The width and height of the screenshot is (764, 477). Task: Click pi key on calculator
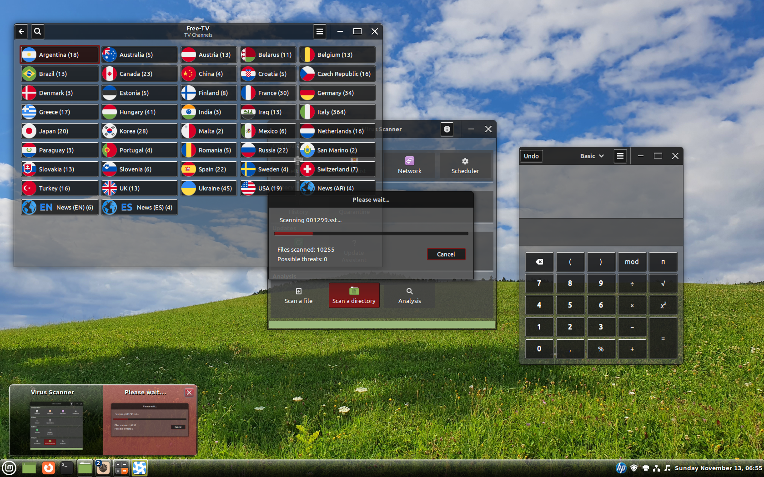pyautogui.click(x=663, y=262)
